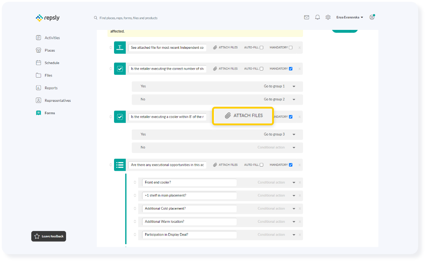Viewport: 427px width, 263px height.
Task: Enable Auto-fill for 'correct number' question
Action: (261, 69)
